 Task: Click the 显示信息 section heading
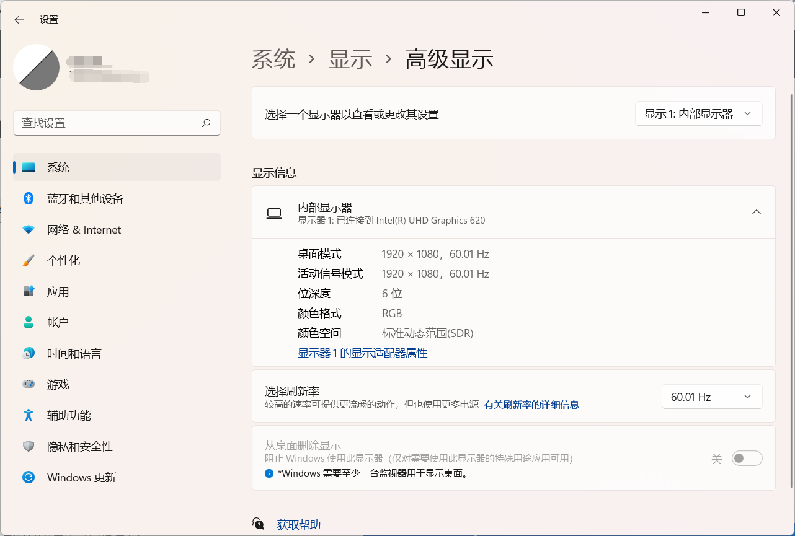point(274,173)
